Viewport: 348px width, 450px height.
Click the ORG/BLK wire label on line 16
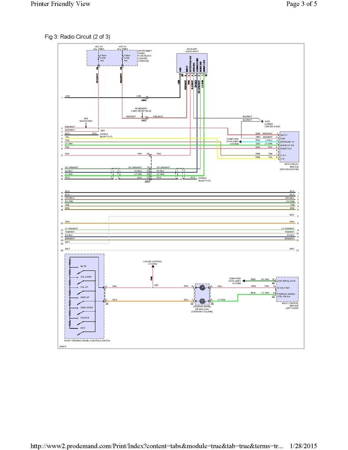click(70, 198)
